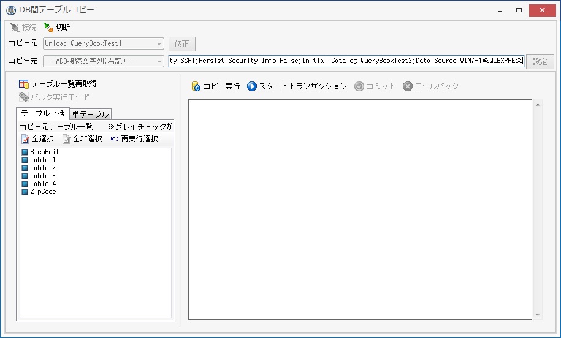
Task: Toggle the Table_3 checkbox
Action: point(25,176)
